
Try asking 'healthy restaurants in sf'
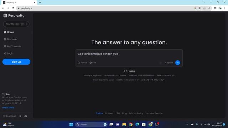128,80
